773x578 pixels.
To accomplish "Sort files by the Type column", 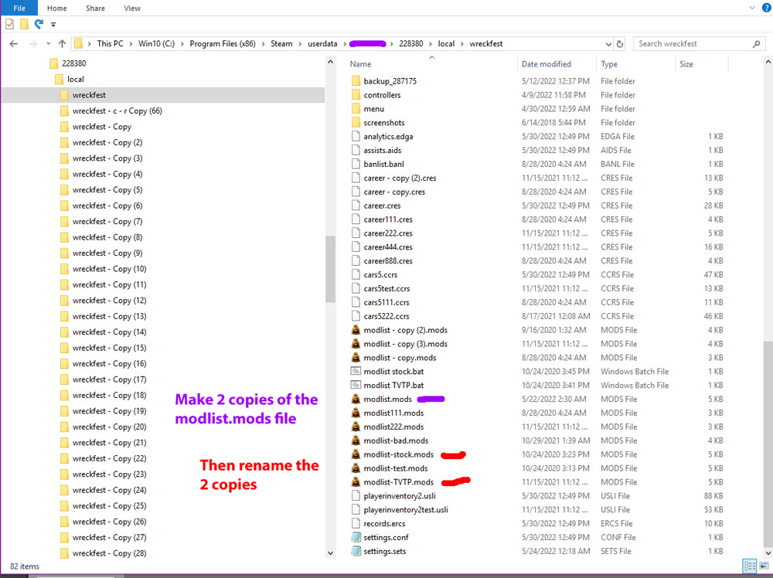I will [x=609, y=64].
